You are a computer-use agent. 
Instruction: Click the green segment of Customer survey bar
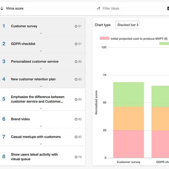click(x=129, y=95)
